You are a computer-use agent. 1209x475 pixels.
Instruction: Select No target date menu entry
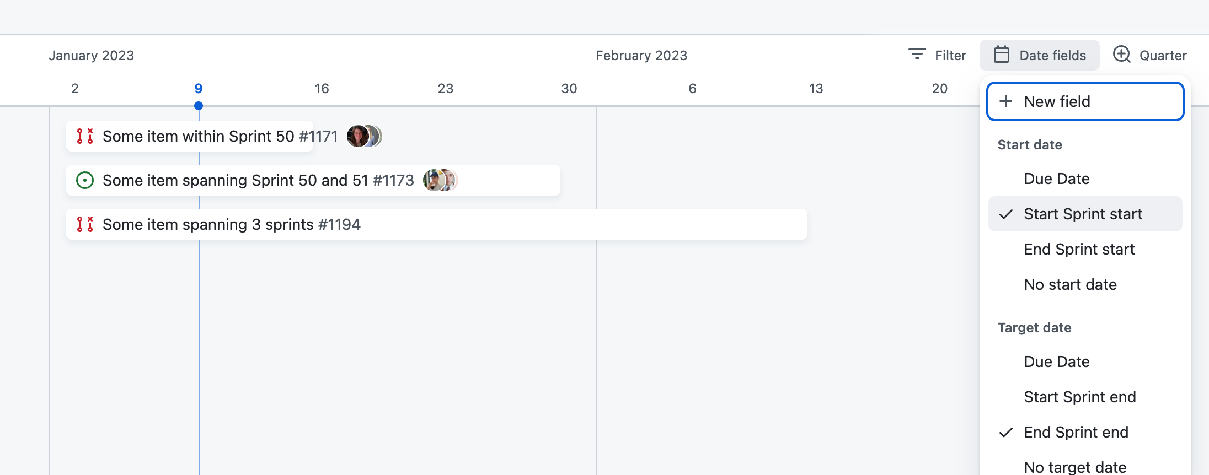[1074, 466]
